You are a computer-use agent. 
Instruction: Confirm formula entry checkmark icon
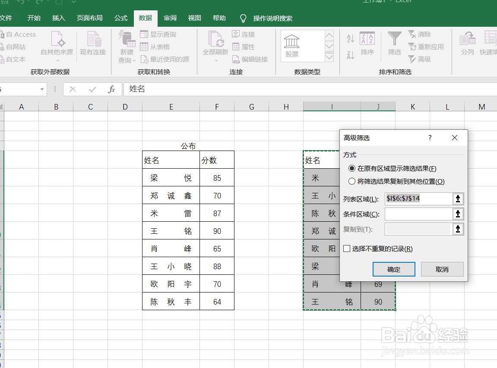click(92, 89)
